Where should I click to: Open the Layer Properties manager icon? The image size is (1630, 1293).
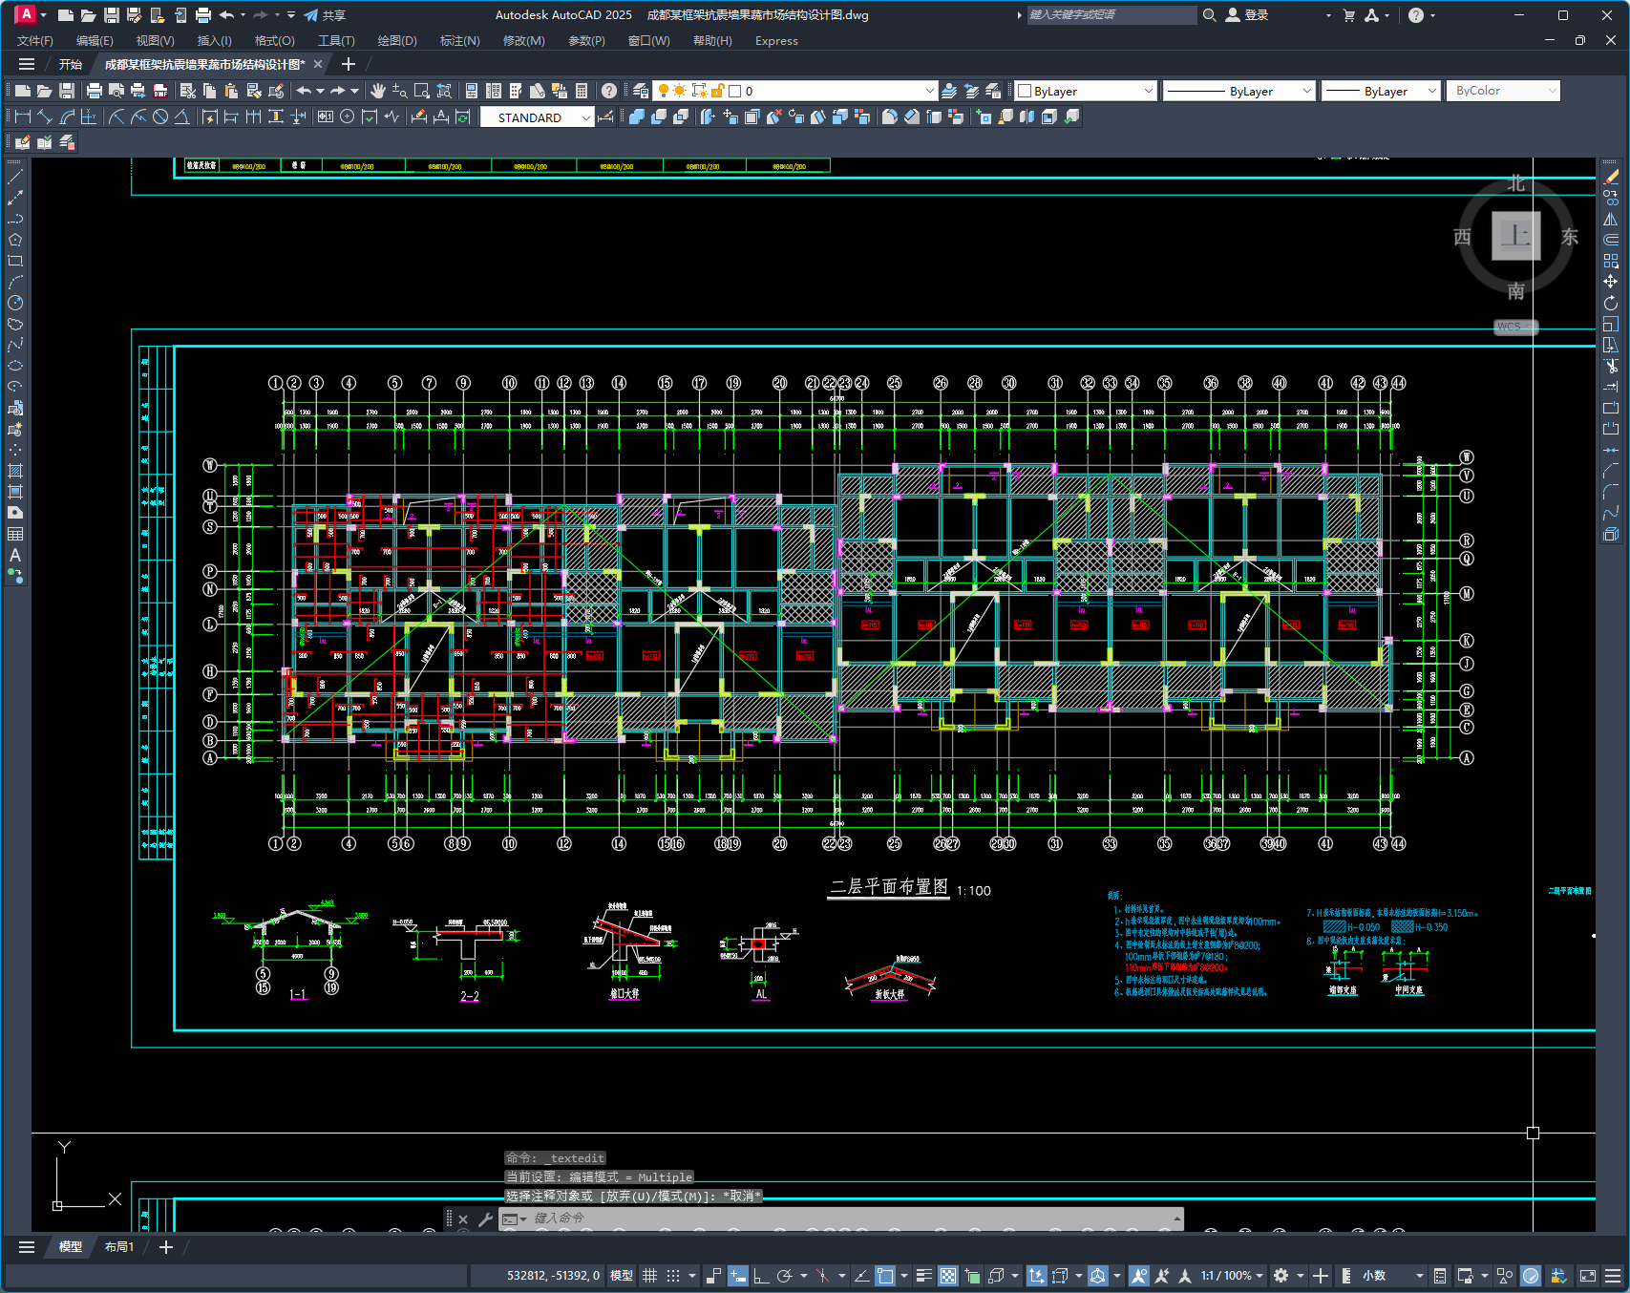tap(641, 91)
